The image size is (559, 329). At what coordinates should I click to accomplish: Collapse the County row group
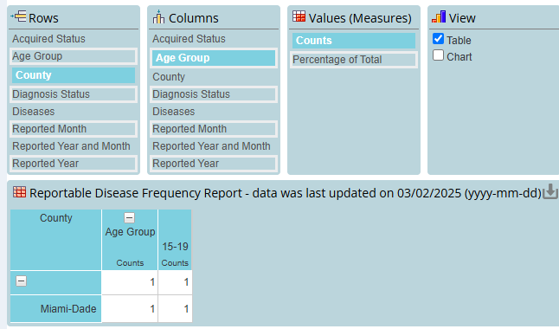tap(21, 281)
